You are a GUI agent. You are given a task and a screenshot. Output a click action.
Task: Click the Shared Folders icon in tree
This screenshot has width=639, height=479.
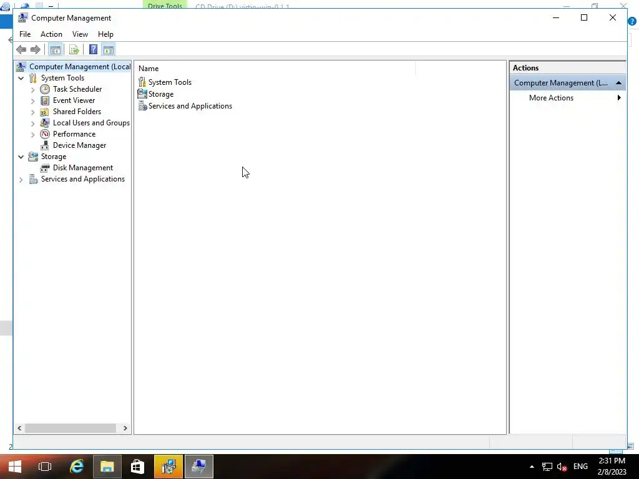coord(45,112)
